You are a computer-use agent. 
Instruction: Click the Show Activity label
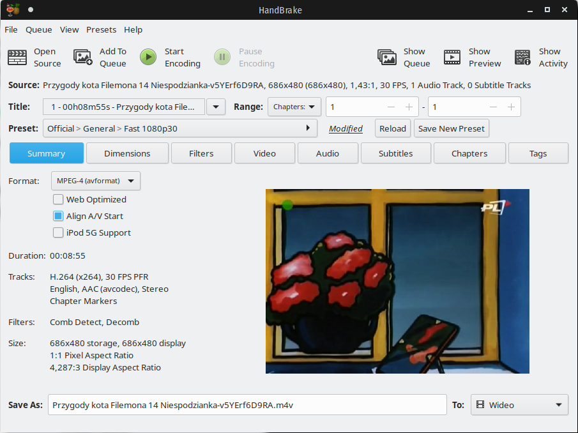point(553,57)
